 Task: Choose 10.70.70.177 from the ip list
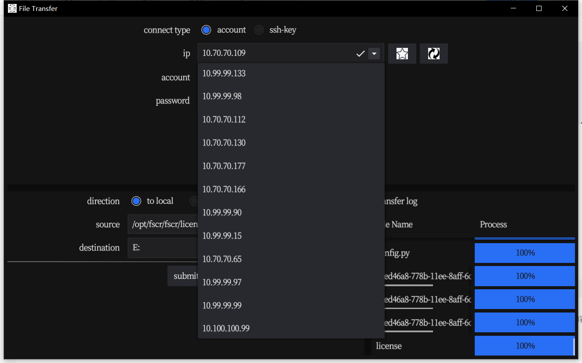pos(291,166)
